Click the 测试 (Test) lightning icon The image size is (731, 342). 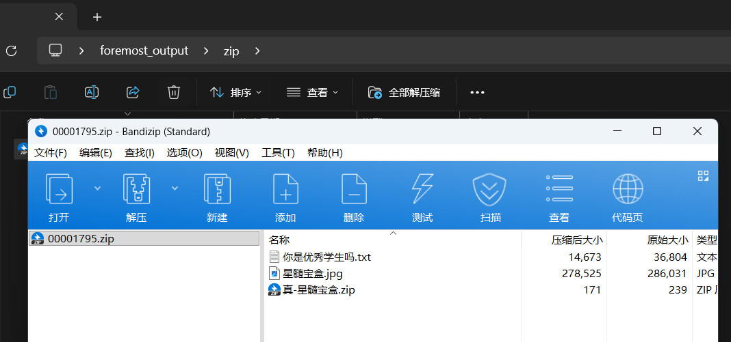[422, 188]
